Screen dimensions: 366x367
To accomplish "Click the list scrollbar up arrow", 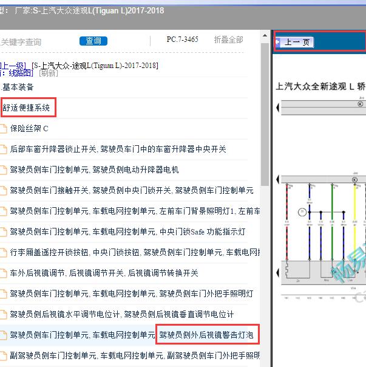I will tap(265, 36).
